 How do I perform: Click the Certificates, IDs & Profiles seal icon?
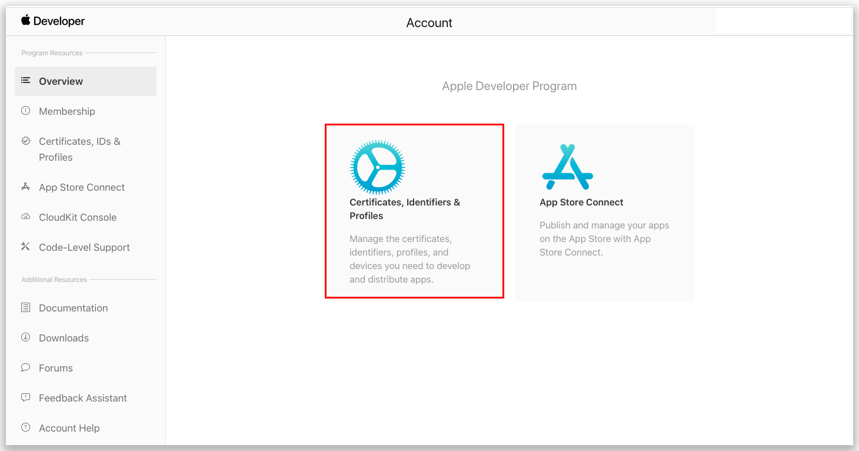pos(25,141)
